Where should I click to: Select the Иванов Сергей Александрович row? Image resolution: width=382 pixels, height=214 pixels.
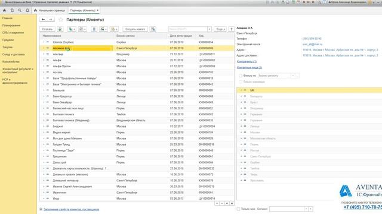[x=137, y=187]
